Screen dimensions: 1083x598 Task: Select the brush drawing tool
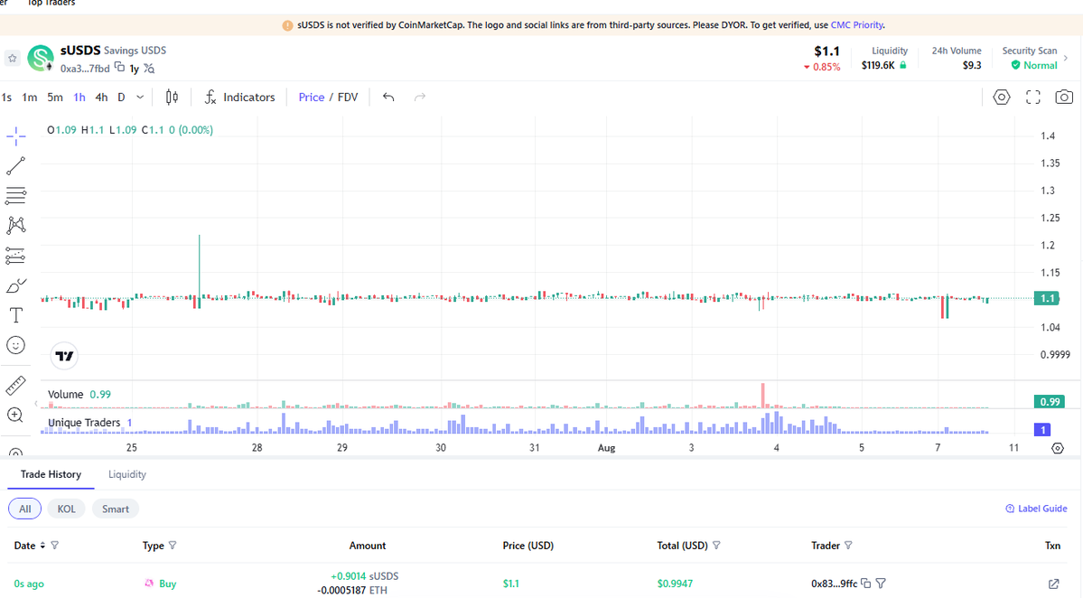16,285
